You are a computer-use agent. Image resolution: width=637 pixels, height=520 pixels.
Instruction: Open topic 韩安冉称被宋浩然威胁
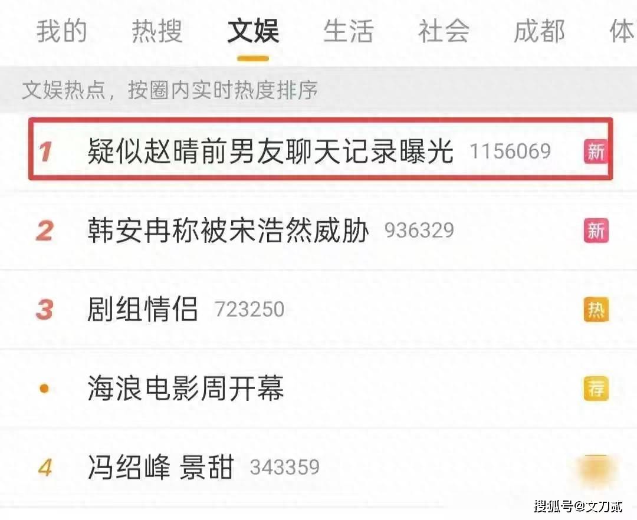[228, 230]
